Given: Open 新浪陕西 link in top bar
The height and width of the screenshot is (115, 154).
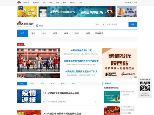Looking at the screenshot, I should pos(36,3).
